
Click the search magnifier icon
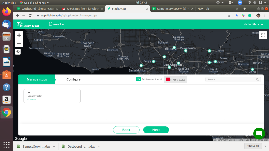coord(257,79)
